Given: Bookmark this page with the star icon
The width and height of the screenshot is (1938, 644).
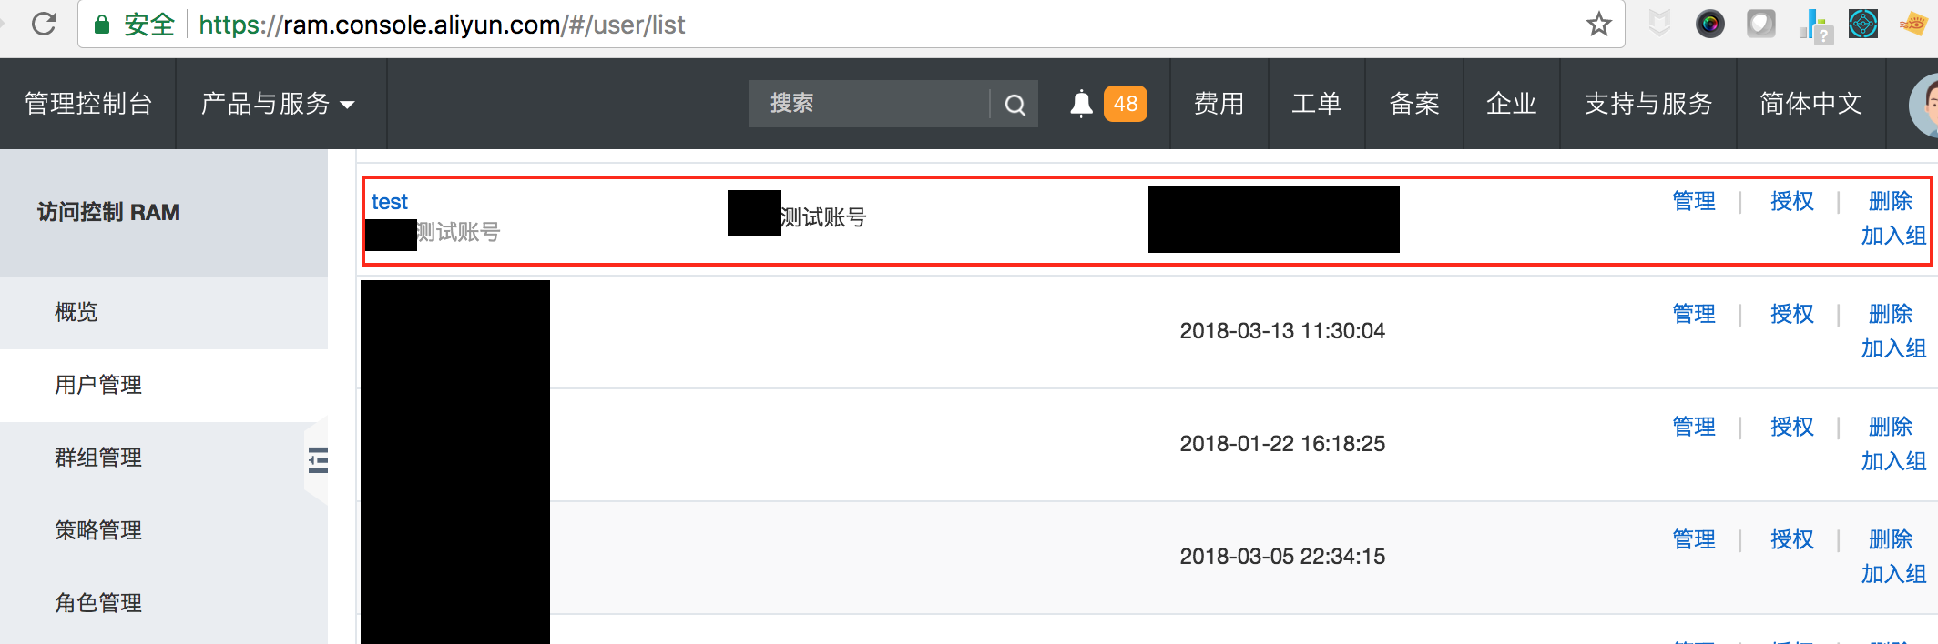Looking at the screenshot, I should [x=1598, y=25].
